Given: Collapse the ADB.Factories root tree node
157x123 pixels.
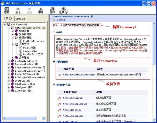Looking at the screenshot, I should tap(5, 24).
